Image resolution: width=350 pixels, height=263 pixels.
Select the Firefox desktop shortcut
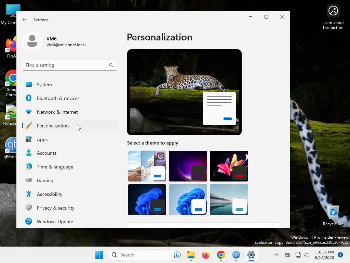[x=10, y=48]
